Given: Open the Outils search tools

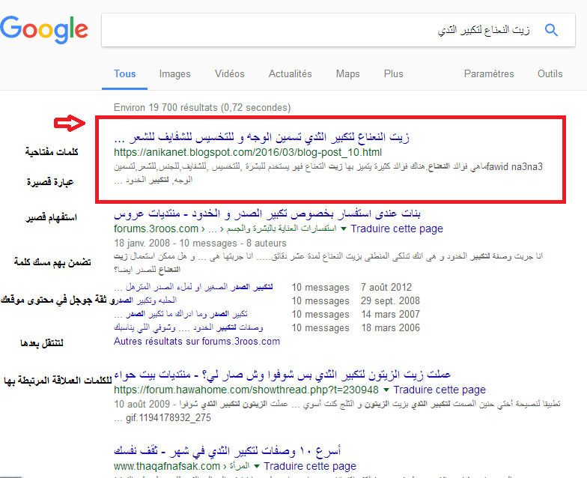Looking at the screenshot, I should coord(550,73).
